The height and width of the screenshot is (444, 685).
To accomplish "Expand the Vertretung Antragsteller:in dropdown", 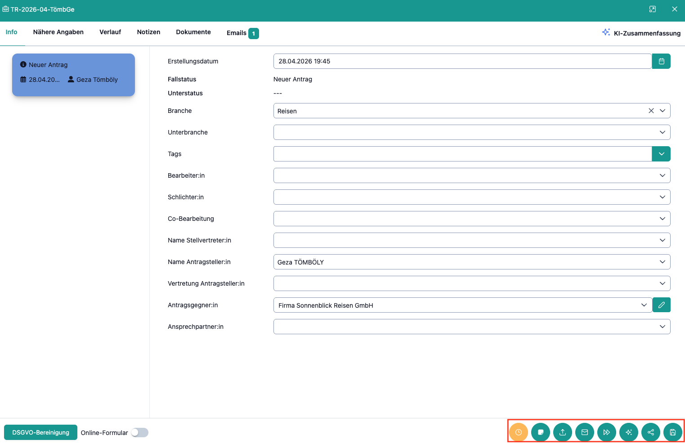I will (663, 283).
